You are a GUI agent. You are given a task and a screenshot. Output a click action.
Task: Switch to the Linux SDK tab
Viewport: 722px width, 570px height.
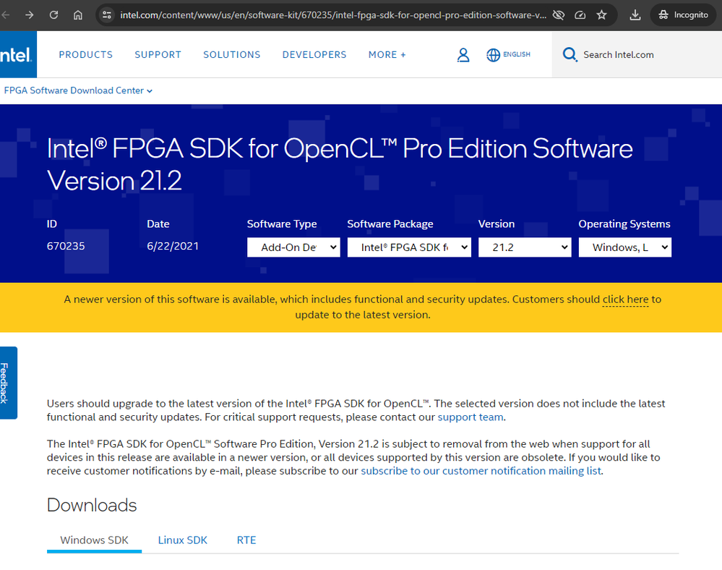(183, 540)
